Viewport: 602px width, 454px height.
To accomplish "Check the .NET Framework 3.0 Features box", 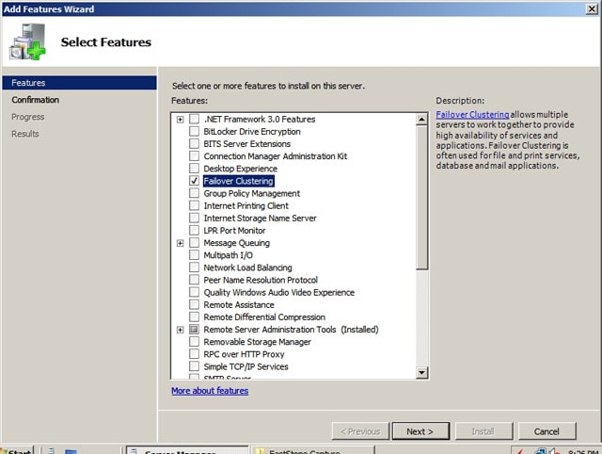I will 195,120.
